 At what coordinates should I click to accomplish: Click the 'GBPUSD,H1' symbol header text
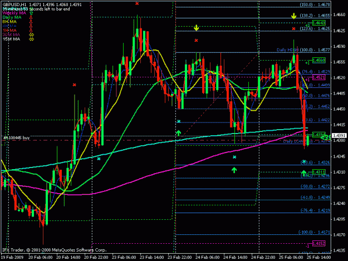tap(14, 4)
